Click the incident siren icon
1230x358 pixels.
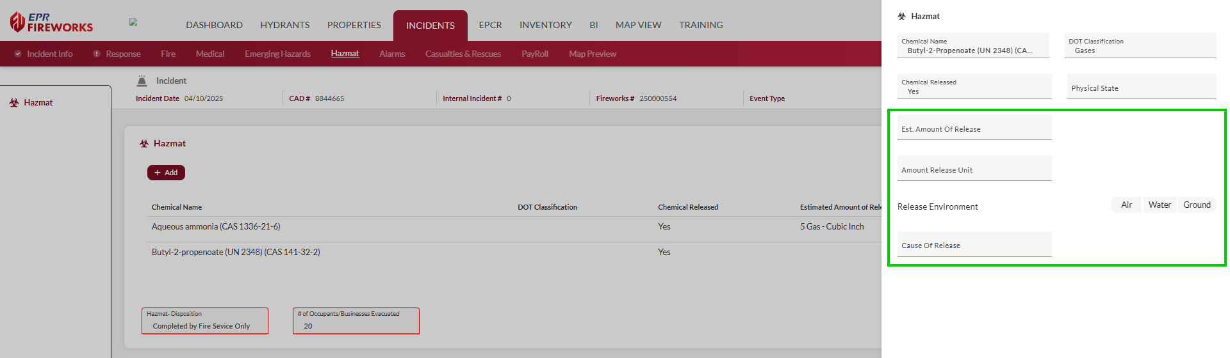(142, 81)
